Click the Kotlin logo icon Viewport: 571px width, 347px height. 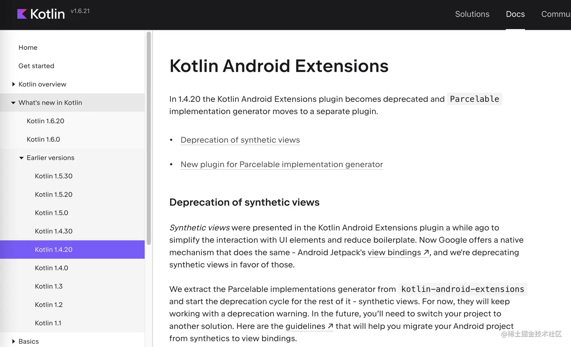pos(22,14)
